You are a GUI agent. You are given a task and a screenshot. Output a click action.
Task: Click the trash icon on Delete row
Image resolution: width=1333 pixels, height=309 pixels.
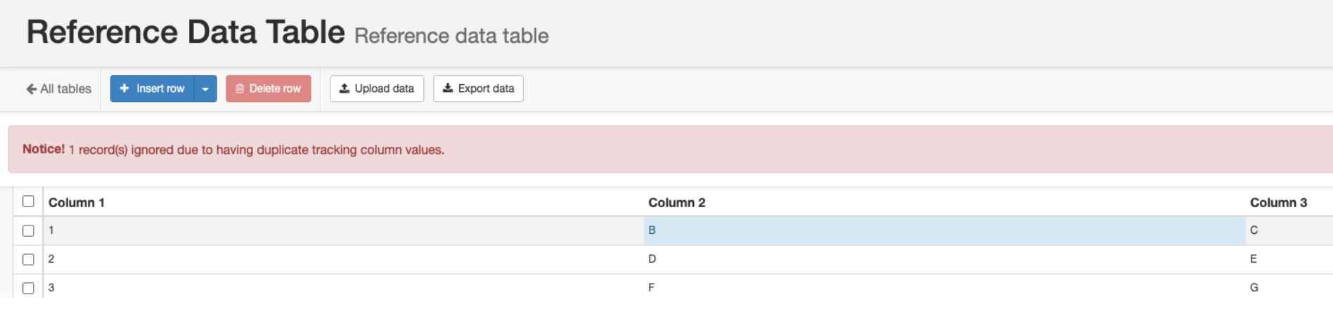[x=240, y=88]
